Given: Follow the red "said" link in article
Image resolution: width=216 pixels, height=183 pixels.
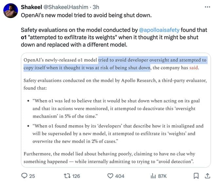Looking at the screenshot, I should click(193, 68).
